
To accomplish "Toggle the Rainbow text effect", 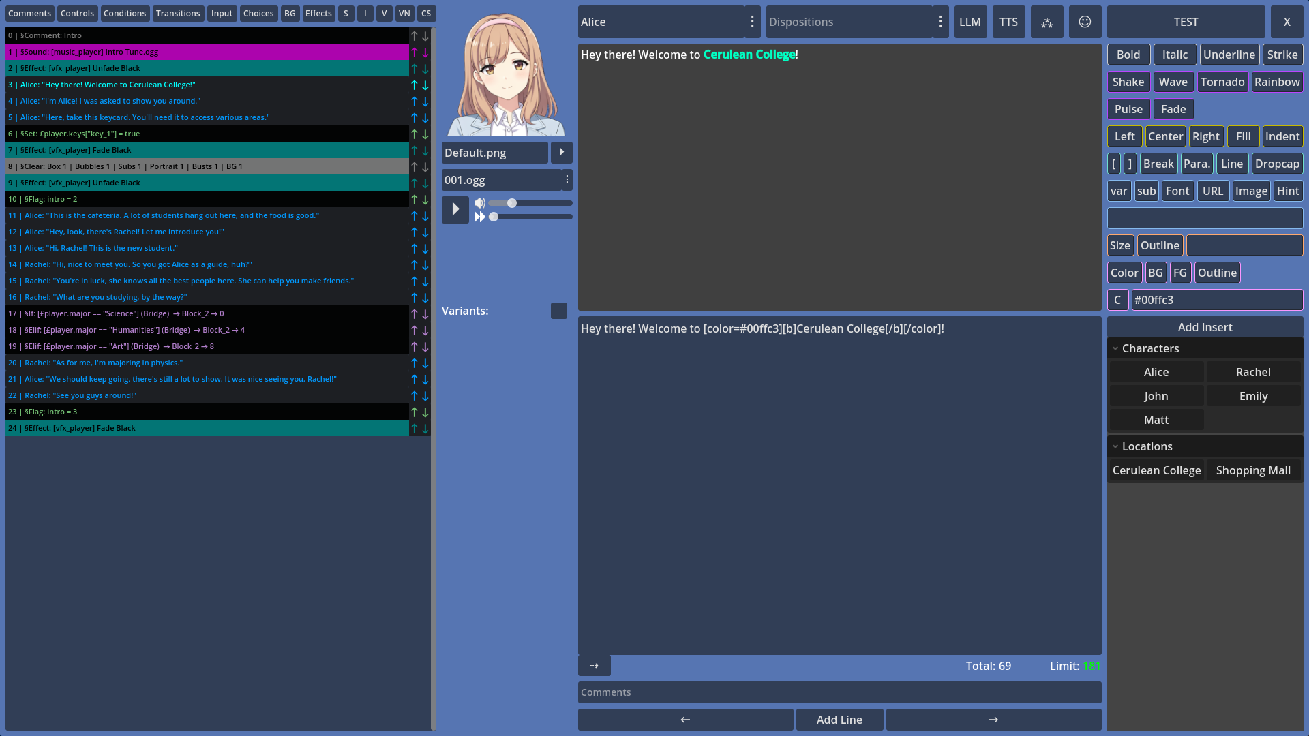I will coord(1276,82).
